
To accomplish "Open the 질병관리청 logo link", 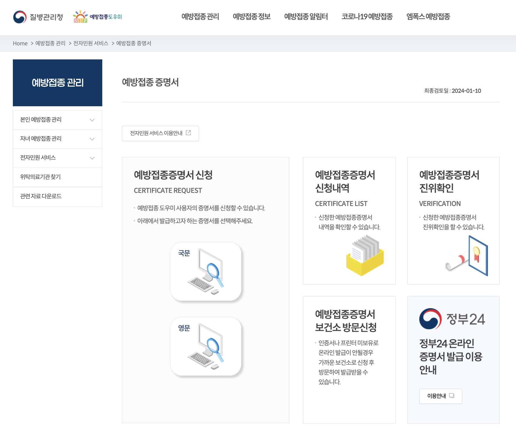I will tap(38, 17).
